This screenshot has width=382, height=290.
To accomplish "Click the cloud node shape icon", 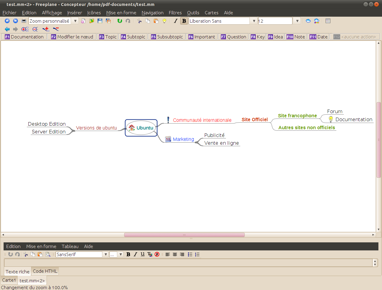I will (308, 21).
